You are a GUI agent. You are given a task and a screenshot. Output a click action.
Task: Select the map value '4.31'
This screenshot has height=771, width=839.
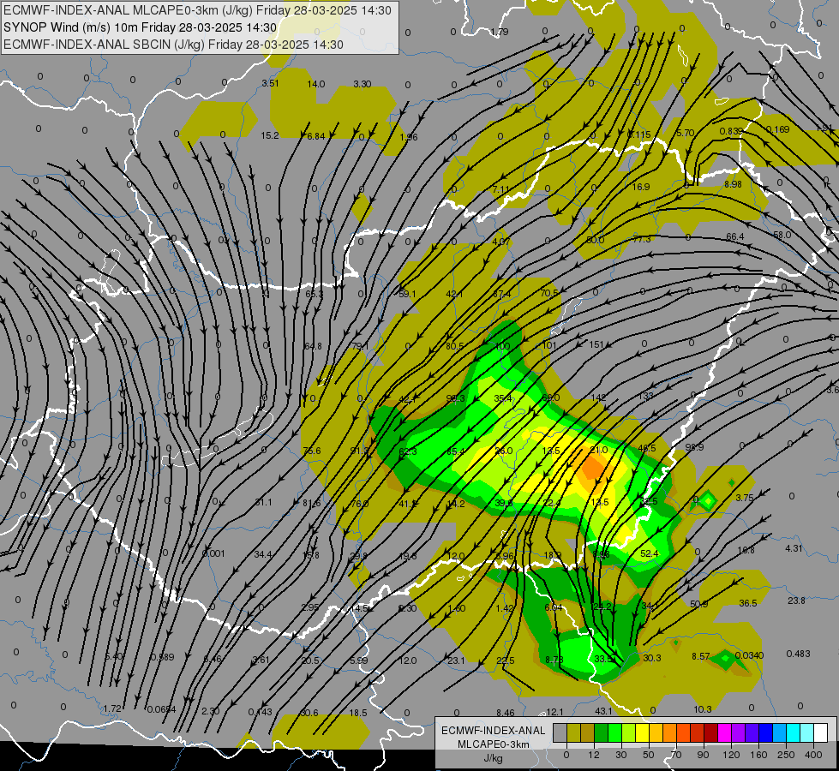[794, 548]
